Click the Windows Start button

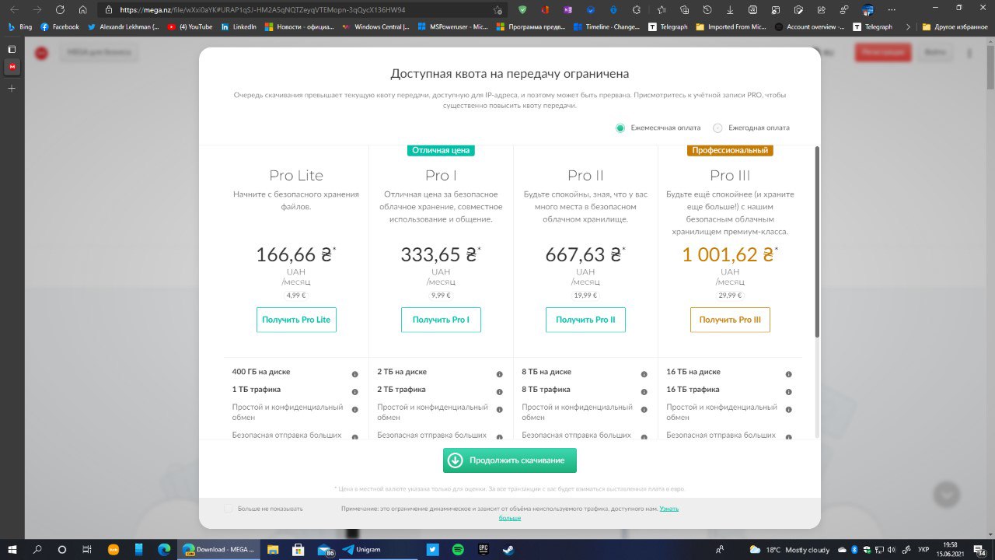12,549
